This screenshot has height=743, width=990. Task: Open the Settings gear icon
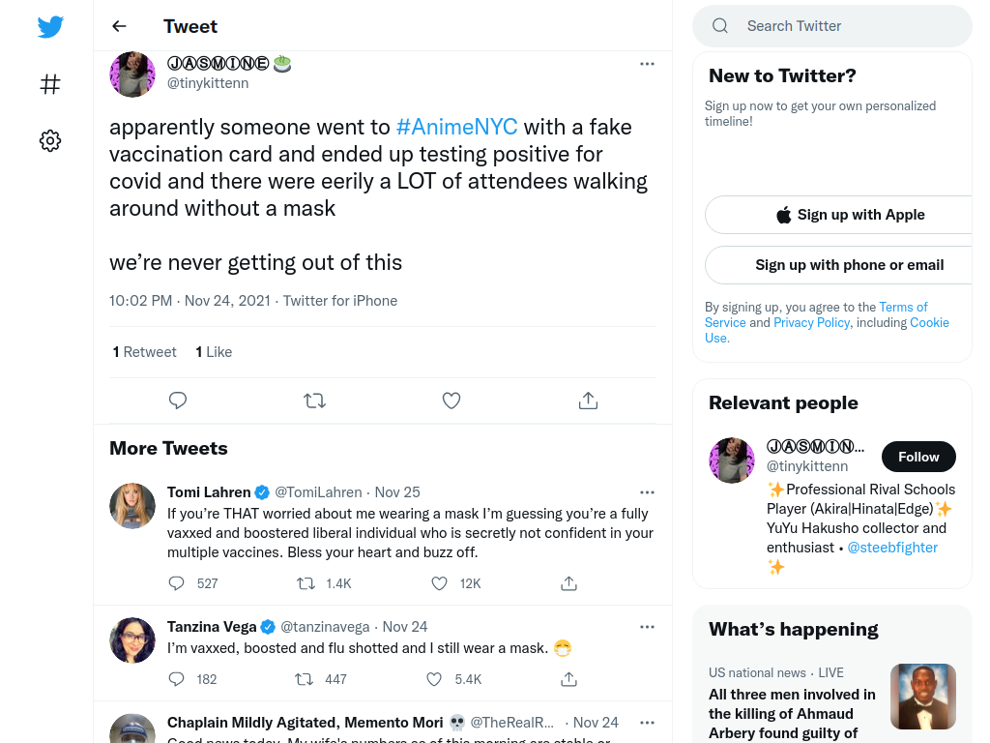pyautogui.click(x=50, y=140)
